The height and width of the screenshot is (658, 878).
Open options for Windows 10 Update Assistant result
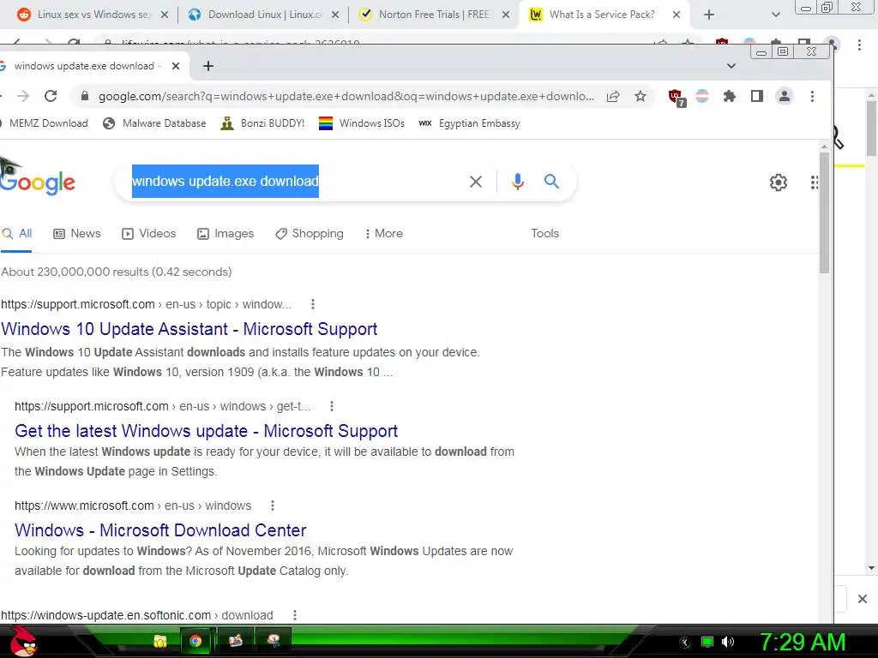[312, 304]
